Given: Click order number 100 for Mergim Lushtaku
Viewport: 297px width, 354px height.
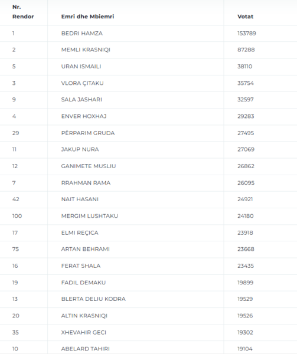Looking at the screenshot, I should coord(17,216).
